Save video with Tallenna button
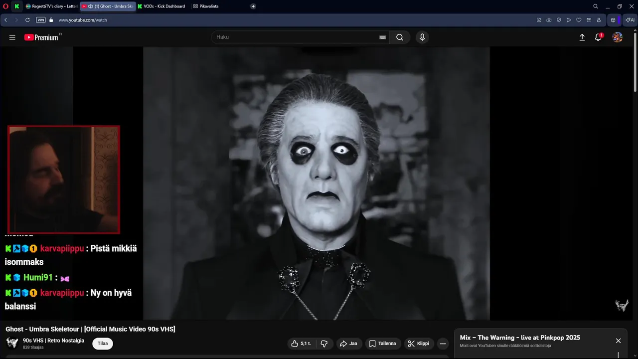 [x=383, y=344]
